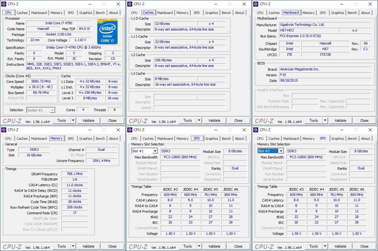Open Memory tab in SPD Slot #3 window
This screenshot has width=378, height=251.
[308, 139]
